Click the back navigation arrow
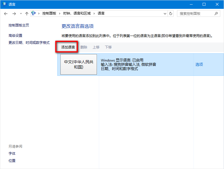Image resolution: width=224 pixels, height=169 pixels. [6, 13]
